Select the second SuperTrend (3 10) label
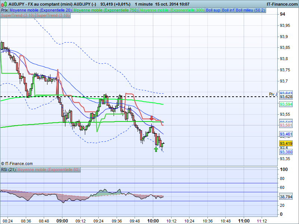299x224 pixels. 53,15
